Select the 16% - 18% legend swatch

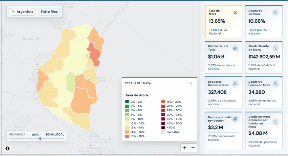pos(127,136)
